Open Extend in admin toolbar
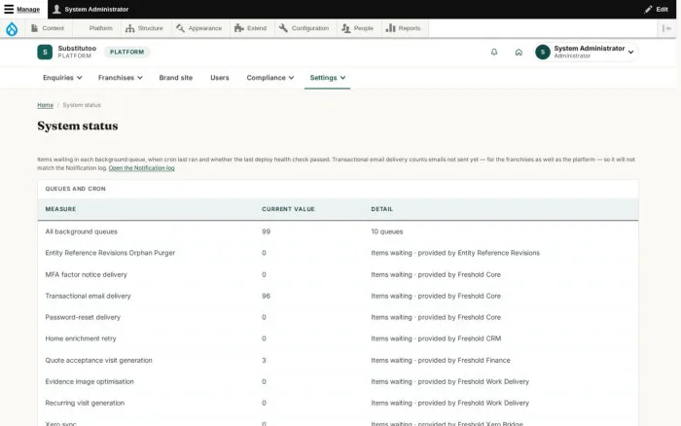Image resolution: width=681 pixels, height=426 pixels. pos(251,28)
